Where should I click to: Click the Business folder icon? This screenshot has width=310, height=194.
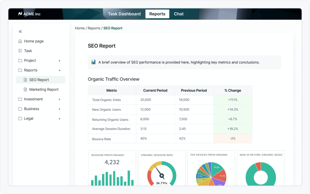click(20, 109)
